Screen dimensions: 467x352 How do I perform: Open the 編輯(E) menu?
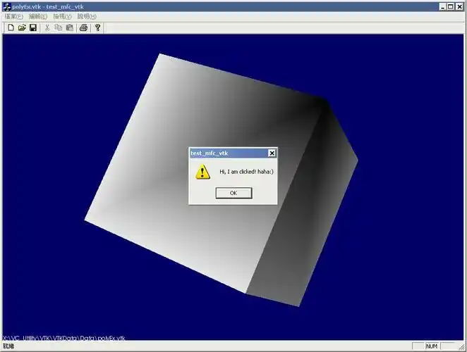(x=38, y=16)
